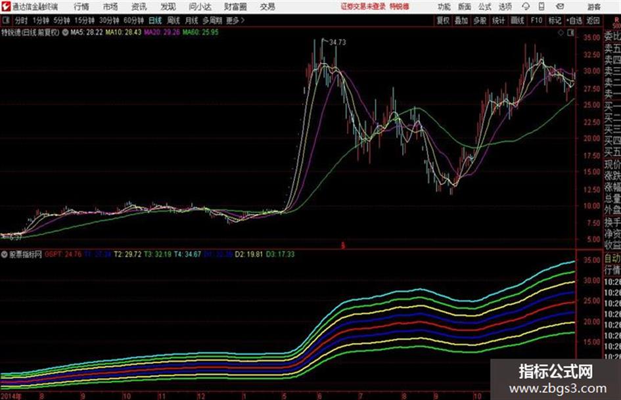Toggle the side panel icon at chart top-right
Viewport: 621px width, 400px height.
[x=570, y=33]
